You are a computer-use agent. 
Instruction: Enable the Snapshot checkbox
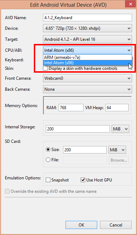48,180
